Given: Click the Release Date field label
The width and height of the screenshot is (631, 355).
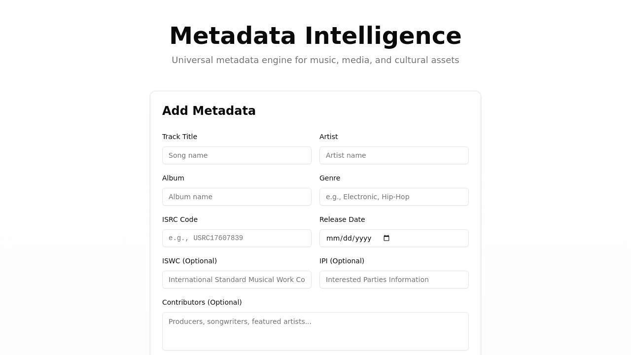Looking at the screenshot, I should [x=342, y=219].
